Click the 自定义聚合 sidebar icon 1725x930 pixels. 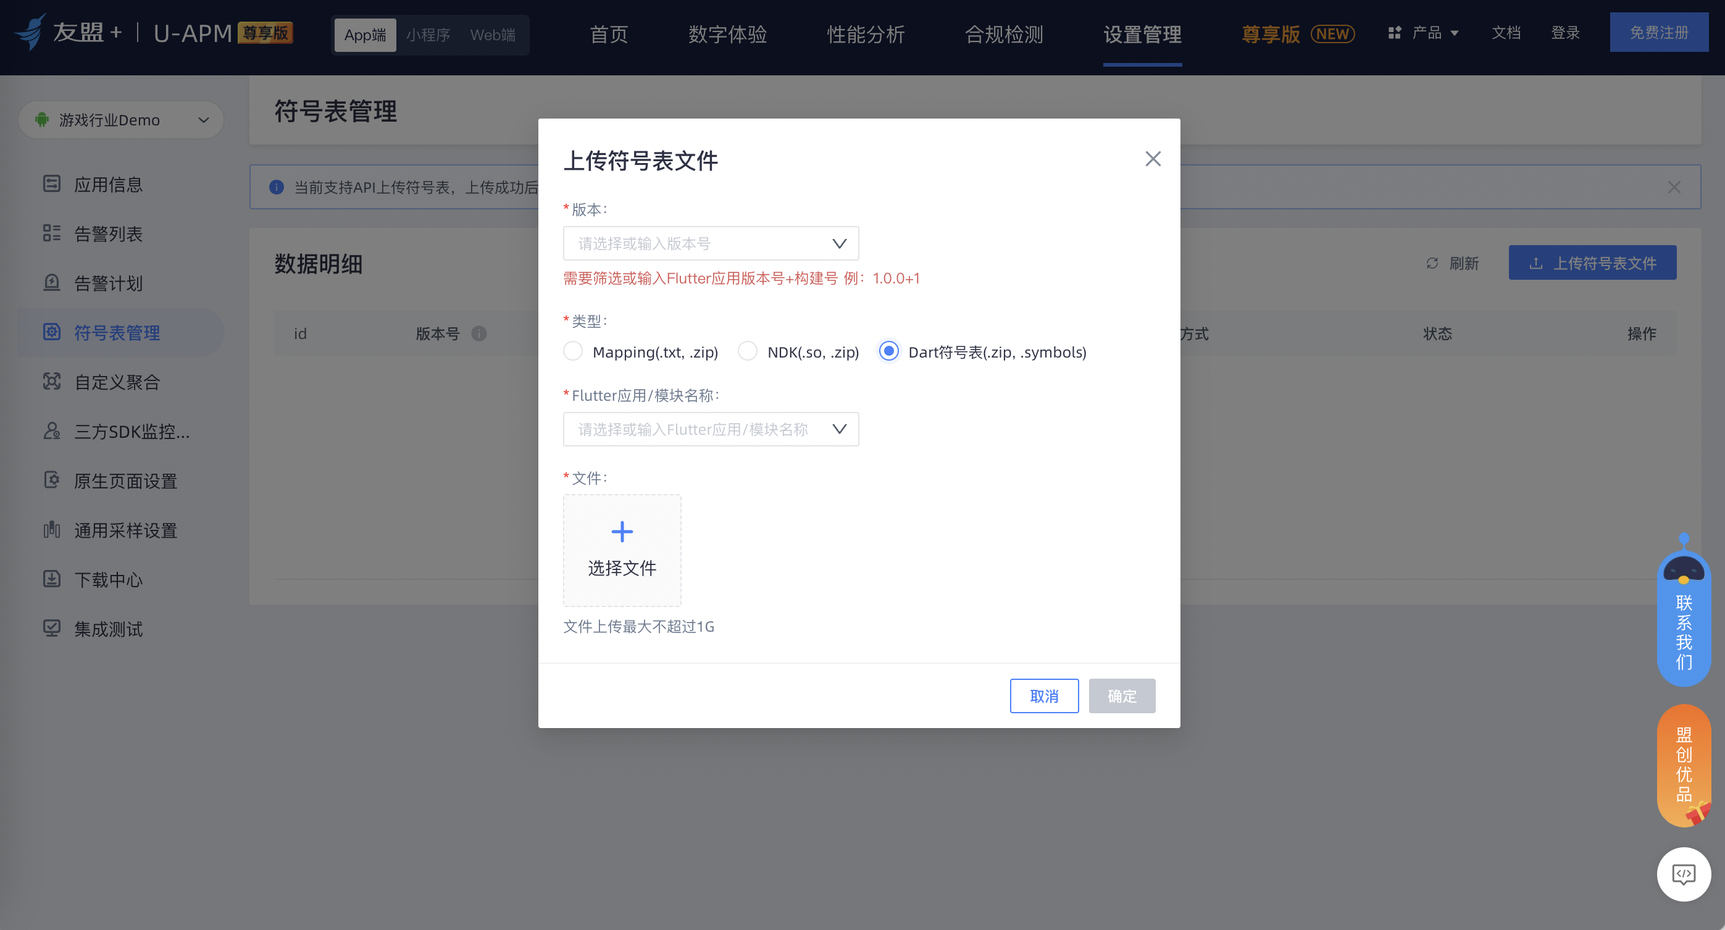(52, 381)
